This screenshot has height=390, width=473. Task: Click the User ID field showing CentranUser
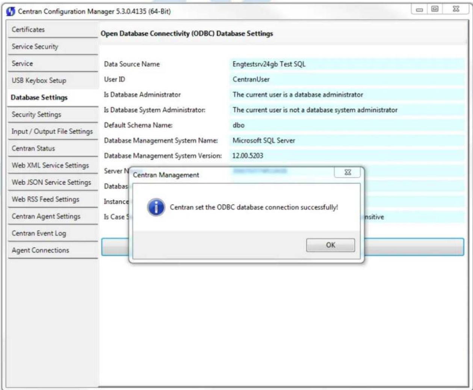[x=347, y=79]
